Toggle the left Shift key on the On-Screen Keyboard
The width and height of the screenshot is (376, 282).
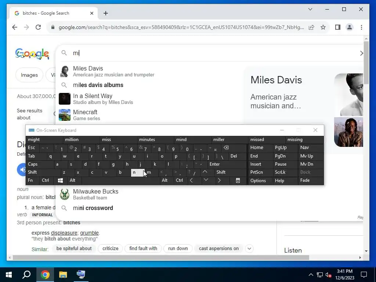pos(43,172)
